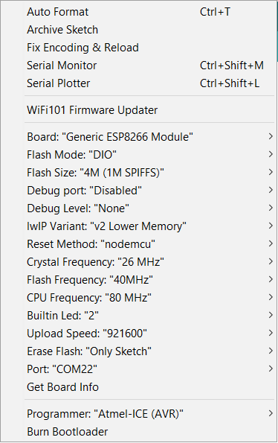Viewport: 278px width, 443px height.
Task: Expand Flash Mode DIO submenu
Action: tap(149, 155)
